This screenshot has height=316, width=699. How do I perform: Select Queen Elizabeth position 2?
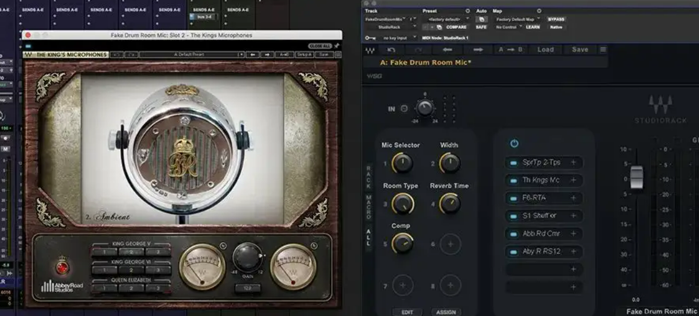(131, 288)
